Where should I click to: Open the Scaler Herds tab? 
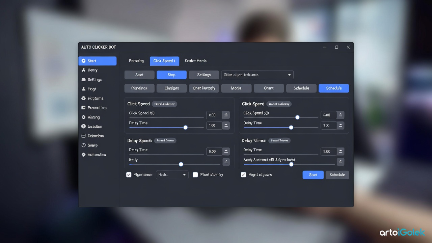[195, 61]
